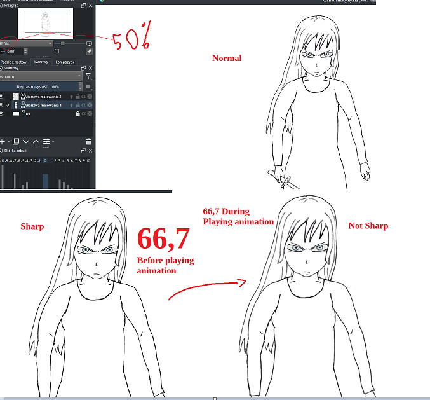Switch to Pędzle z nastaw tab
Image resolution: width=430 pixels, height=400 pixels.
14,62
